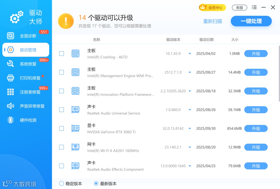This screenshot has height=189, width=280.
Task: Select the 驱动管理 hexagon icon
Action: [x=11, y=50]
